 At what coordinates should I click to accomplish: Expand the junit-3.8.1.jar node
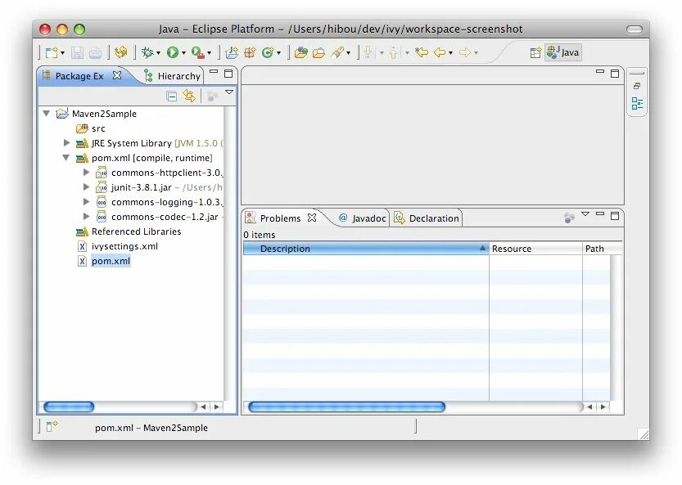(x=87, y=186)
